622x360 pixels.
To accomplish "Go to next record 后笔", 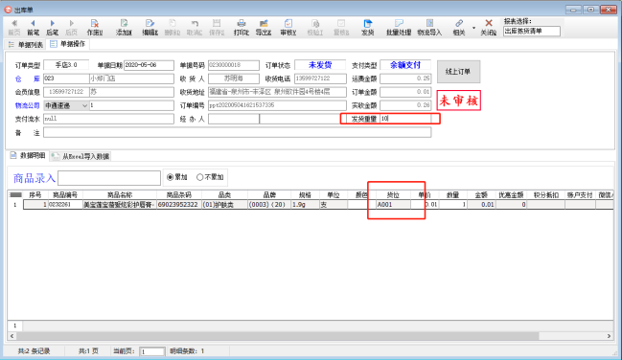I will [x=53, y=28].
